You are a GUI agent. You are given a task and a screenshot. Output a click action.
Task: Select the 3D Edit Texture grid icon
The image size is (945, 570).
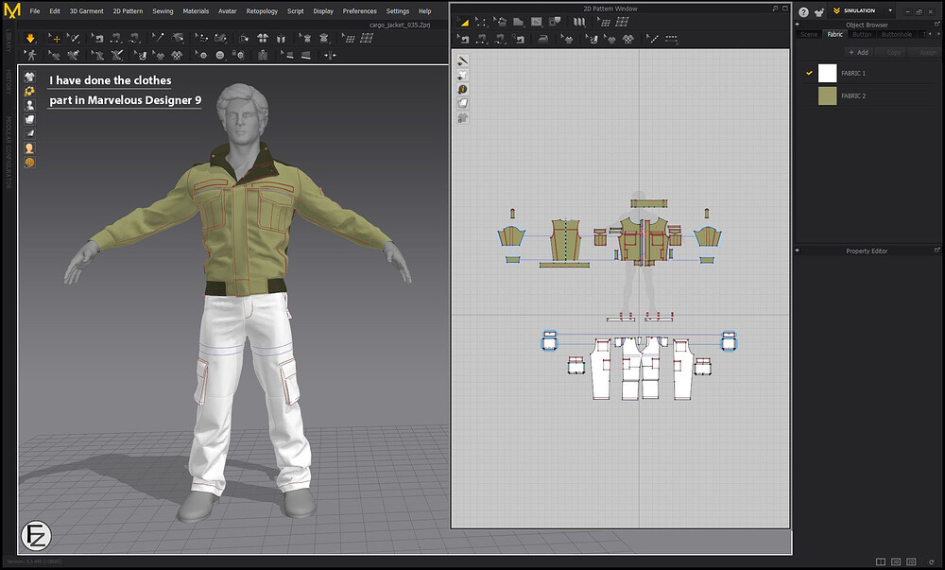(x=349, y=39)
